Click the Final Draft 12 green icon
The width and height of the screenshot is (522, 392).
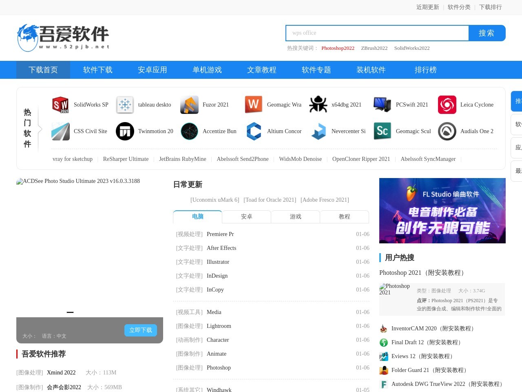[x=384, y=343]
